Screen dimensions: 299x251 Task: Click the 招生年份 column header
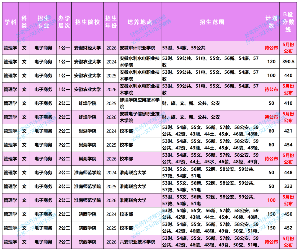(x=111, y=22)
